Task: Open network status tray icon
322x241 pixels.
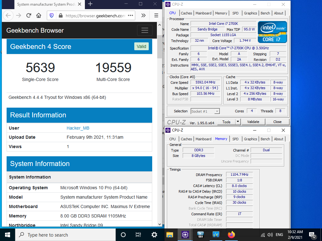Action: pos(263,235)
